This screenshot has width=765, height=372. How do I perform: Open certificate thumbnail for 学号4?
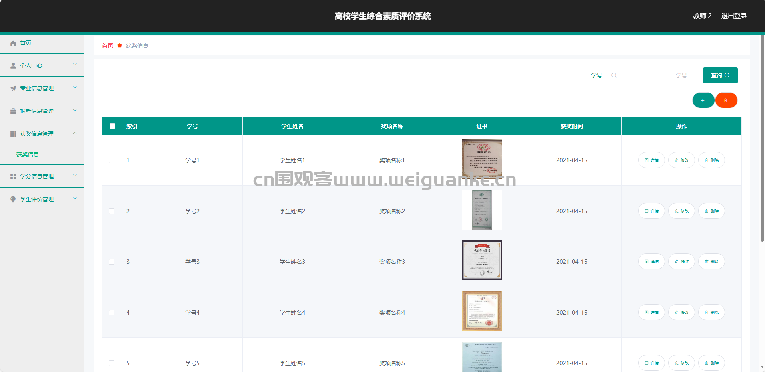point(482,311)
